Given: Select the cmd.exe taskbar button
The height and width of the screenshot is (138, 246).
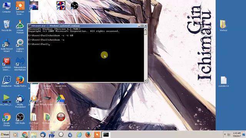Looking at the screenshot, I should [x=106, y=135].
